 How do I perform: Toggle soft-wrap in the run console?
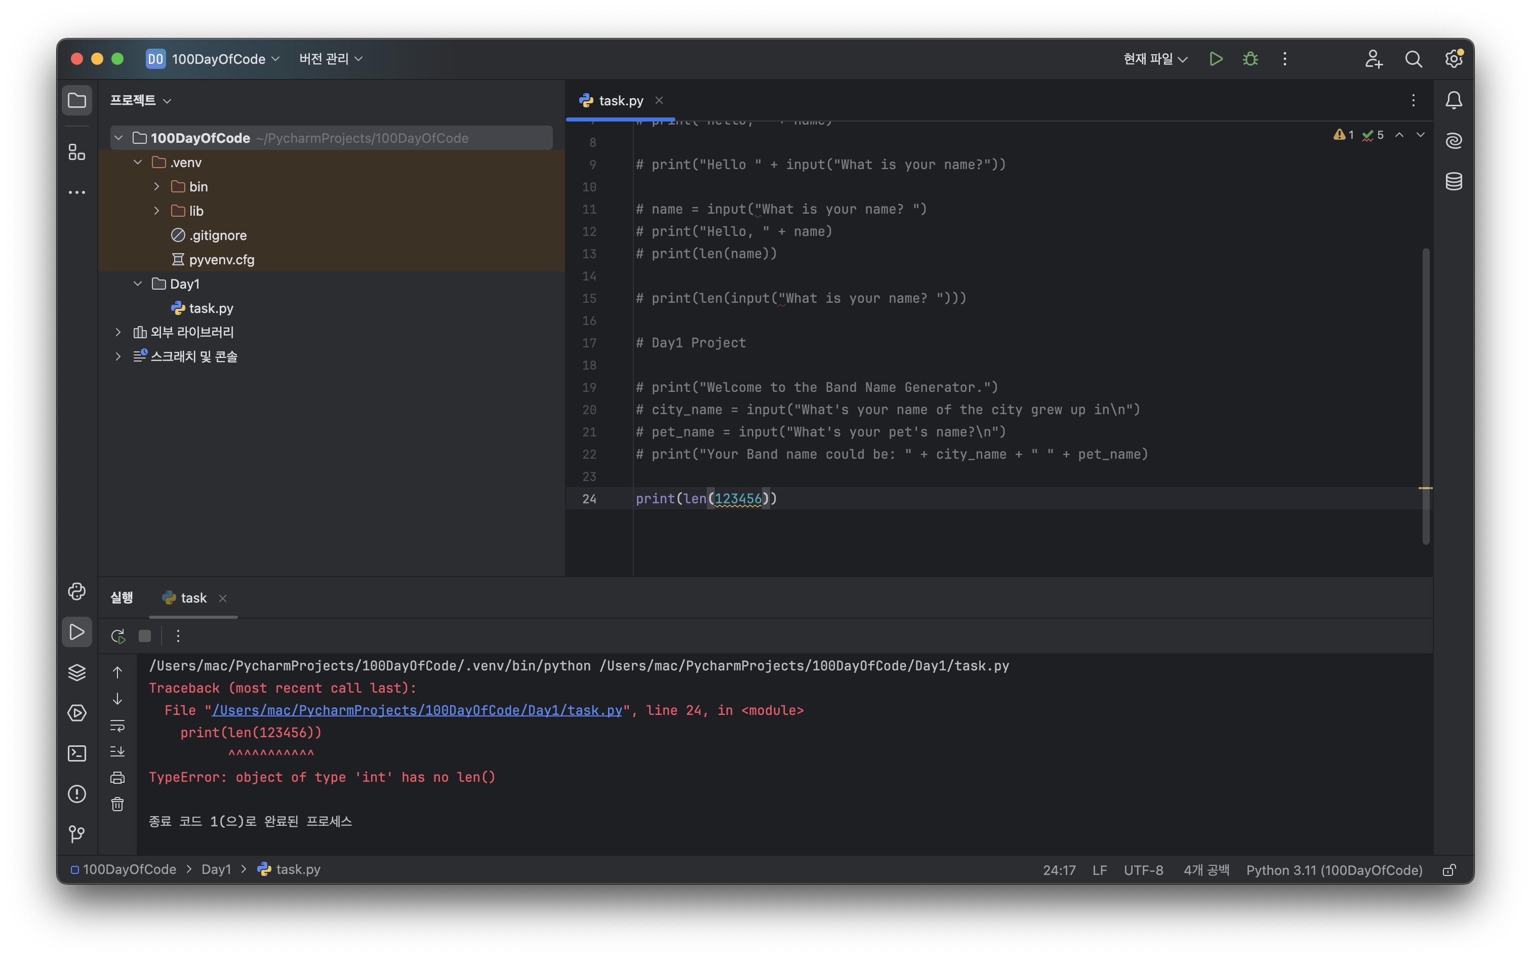pos(117,725)
